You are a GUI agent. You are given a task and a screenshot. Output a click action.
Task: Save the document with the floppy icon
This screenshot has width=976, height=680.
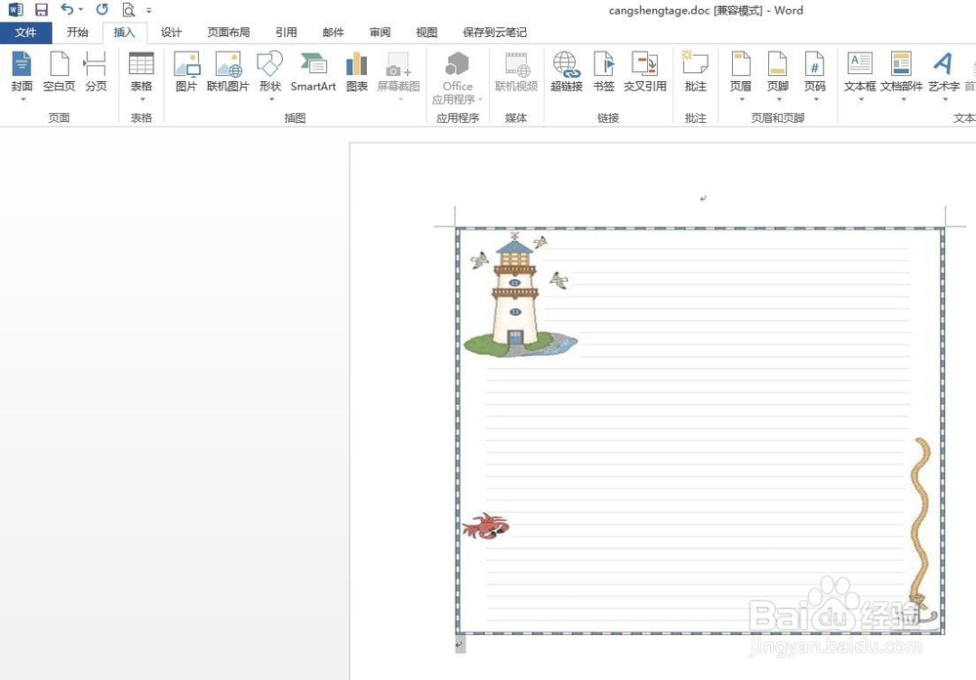click(41, 10)
